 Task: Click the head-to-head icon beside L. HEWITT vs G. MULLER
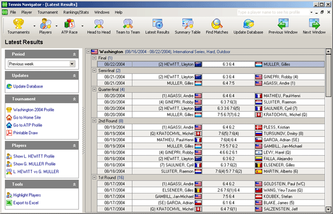pos(9,171)
